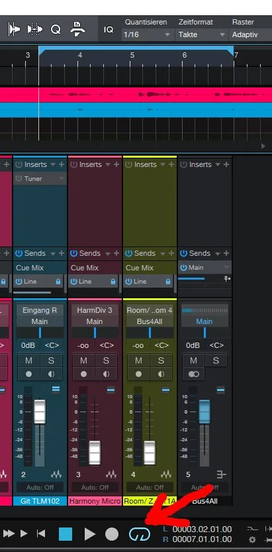Open the Main output selector on Harmony Micro
The width and height of the screenshot is (272, 552).
95,321
